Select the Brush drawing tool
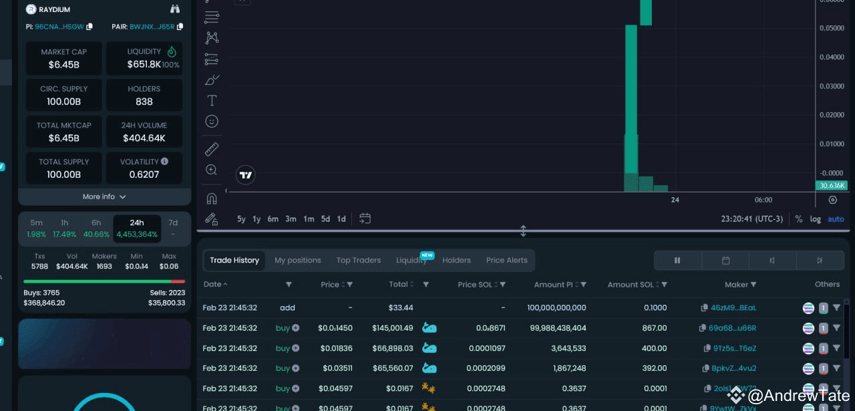 point(212,80)
